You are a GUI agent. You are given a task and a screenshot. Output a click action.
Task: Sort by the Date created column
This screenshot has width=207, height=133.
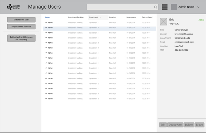pos(131,17)
